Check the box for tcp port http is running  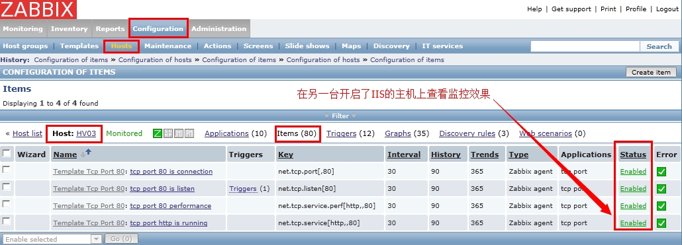[x=6, y=221]
